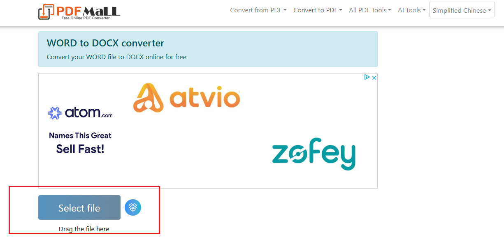Screen dimensions: 504x237
Task: Click the PDF Mall logo
Action: pyautogui.click(x=79, y=12)
